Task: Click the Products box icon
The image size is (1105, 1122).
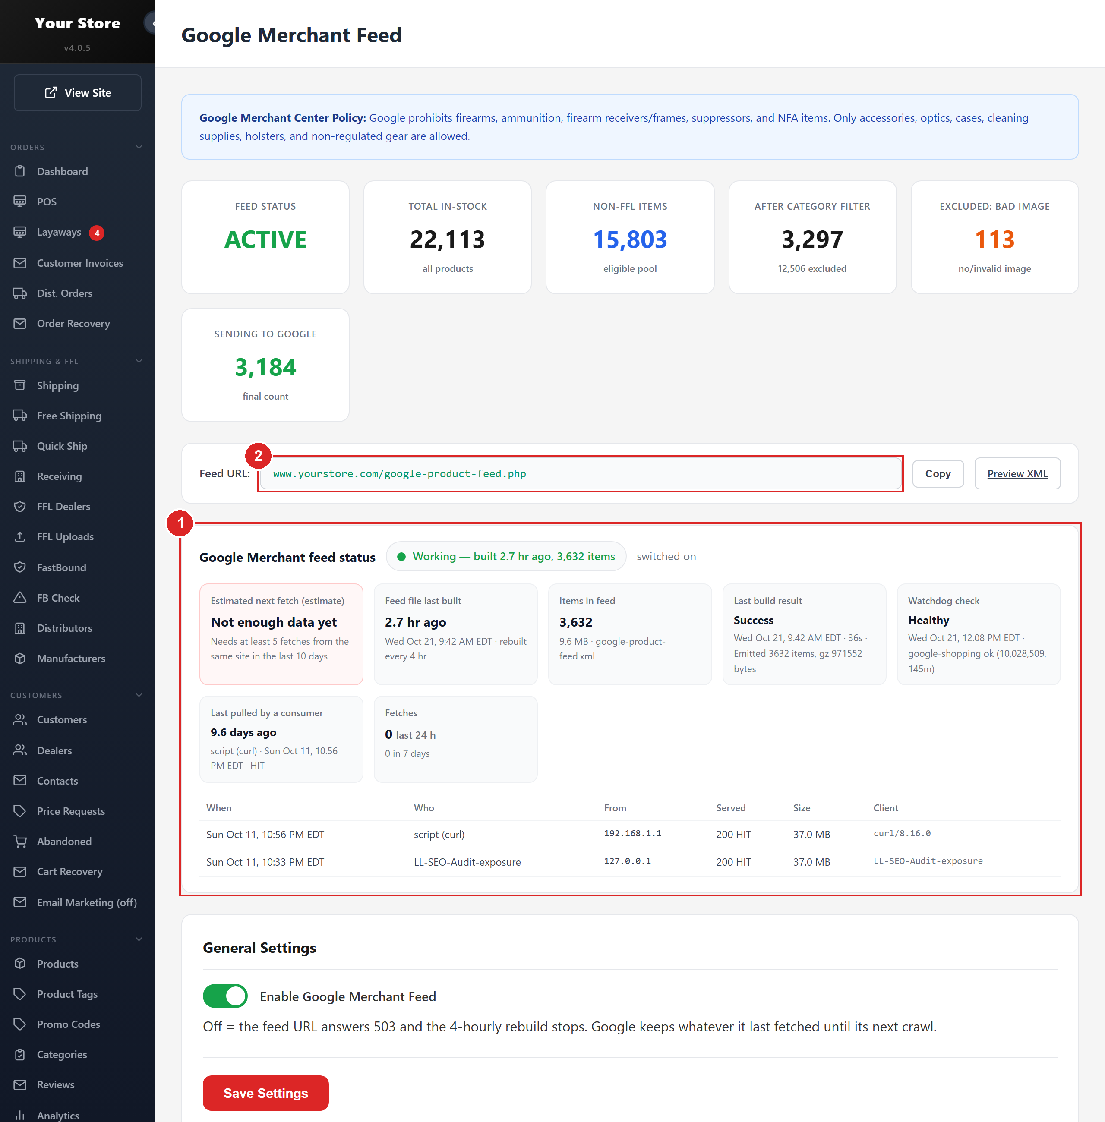Action: pos(20,963)
